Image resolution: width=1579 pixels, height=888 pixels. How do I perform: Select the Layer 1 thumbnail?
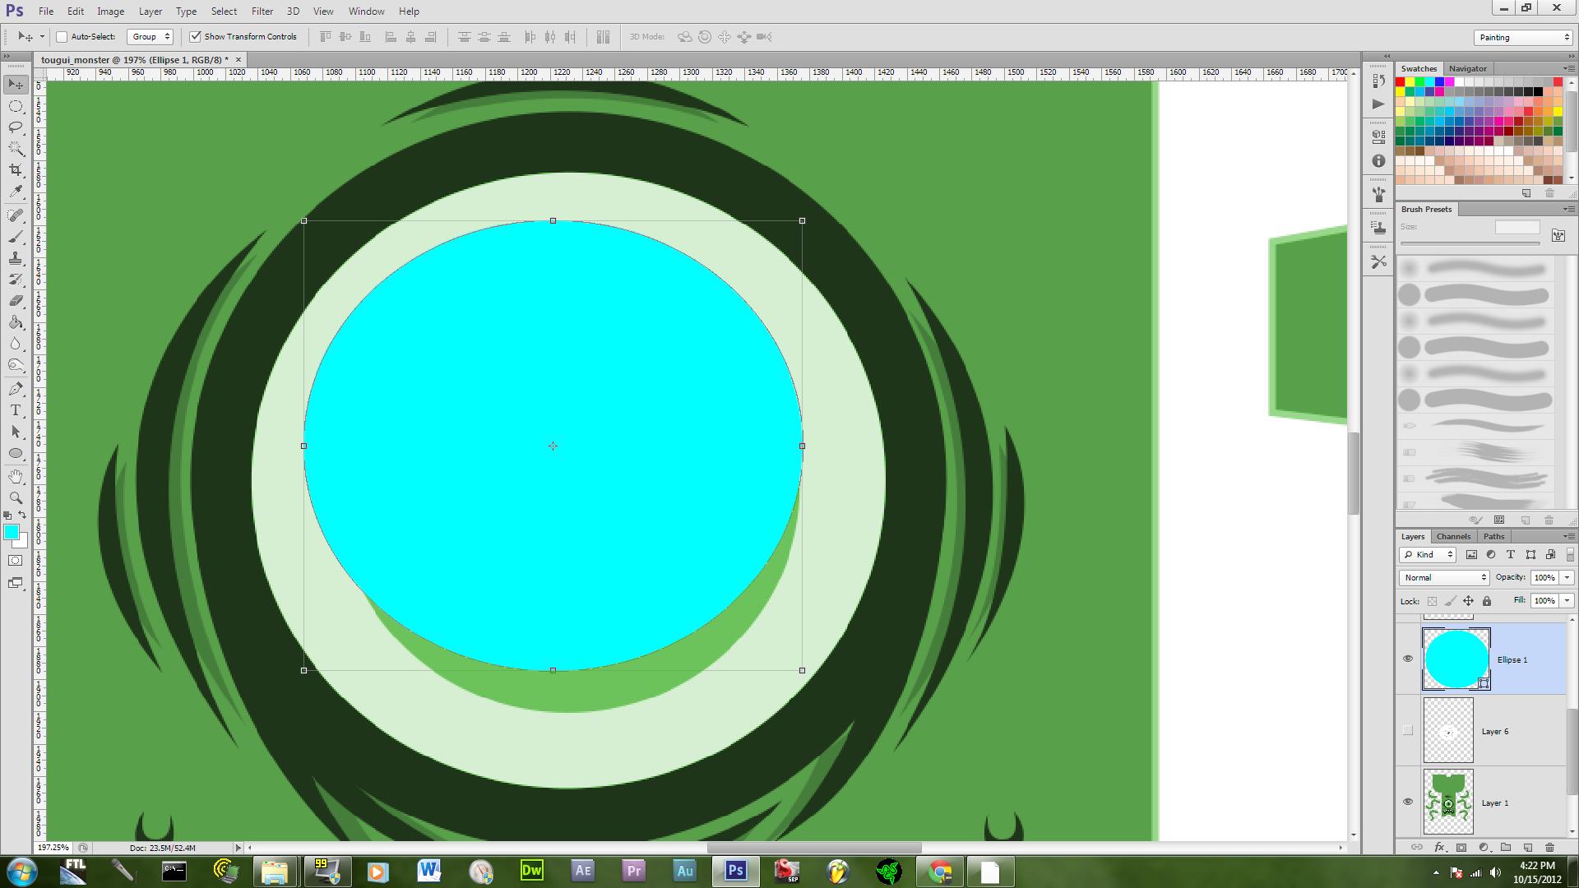[x=1448, y=802]
